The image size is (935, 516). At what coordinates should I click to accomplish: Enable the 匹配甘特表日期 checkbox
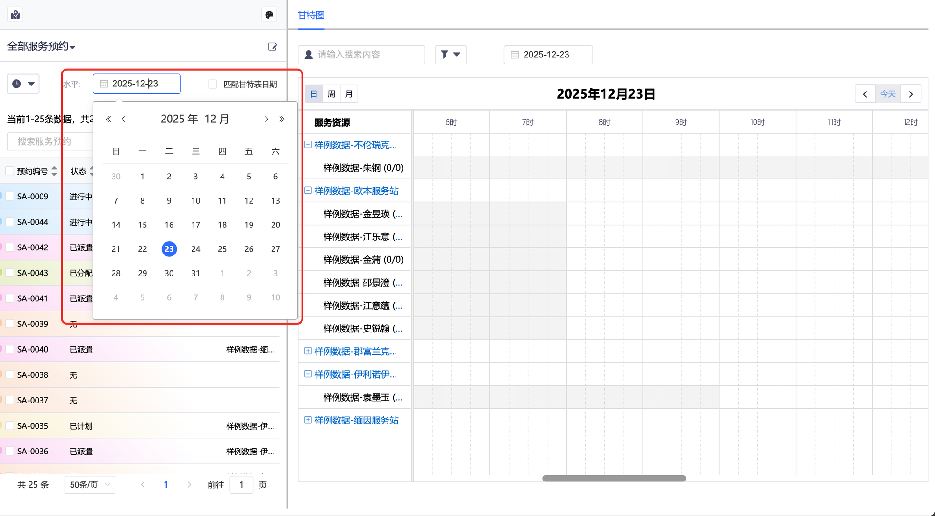point(213,84)
